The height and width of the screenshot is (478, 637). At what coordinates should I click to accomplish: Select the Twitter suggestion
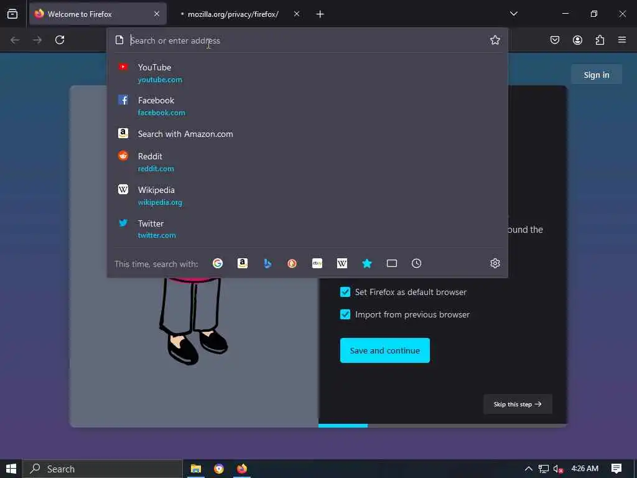(309, 229)
